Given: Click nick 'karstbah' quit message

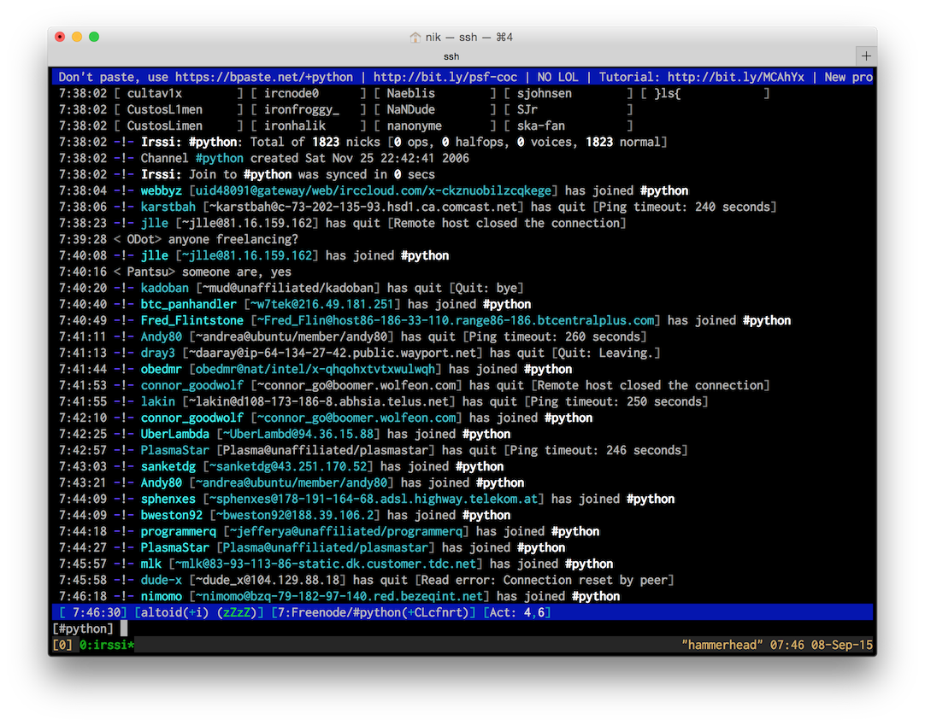Looking at the screenshot, I should click(168, 207).
